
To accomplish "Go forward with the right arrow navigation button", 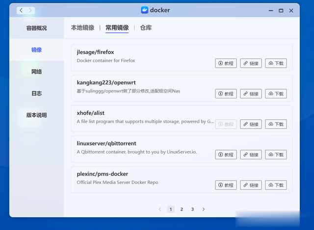I will click(30, 10).
